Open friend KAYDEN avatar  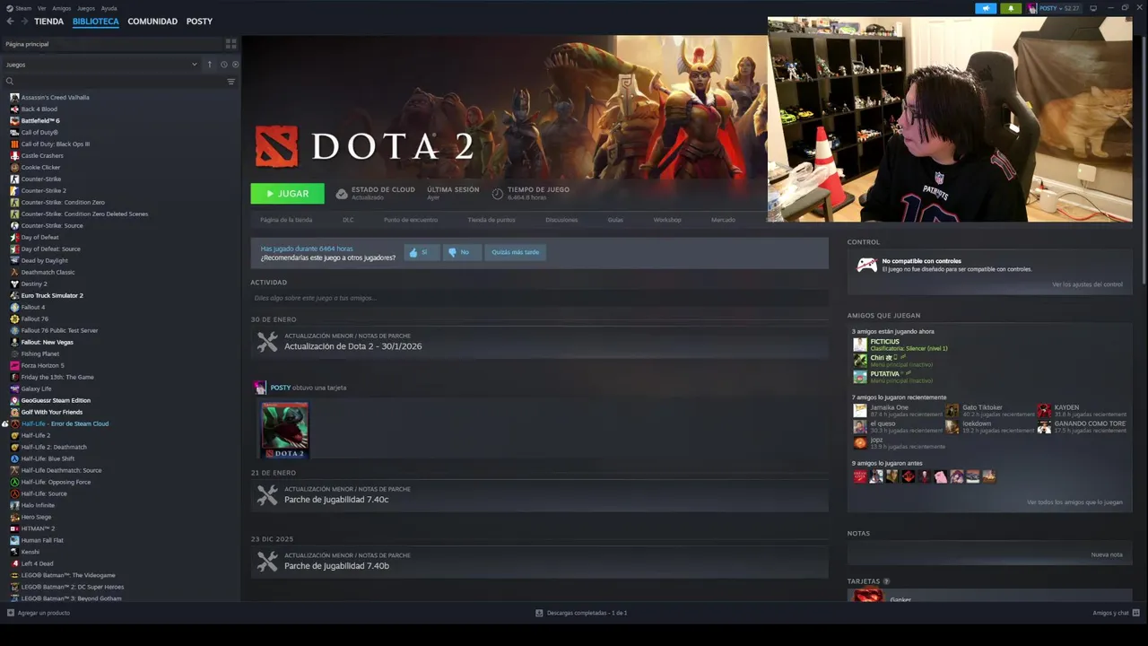click(1044, 411)
